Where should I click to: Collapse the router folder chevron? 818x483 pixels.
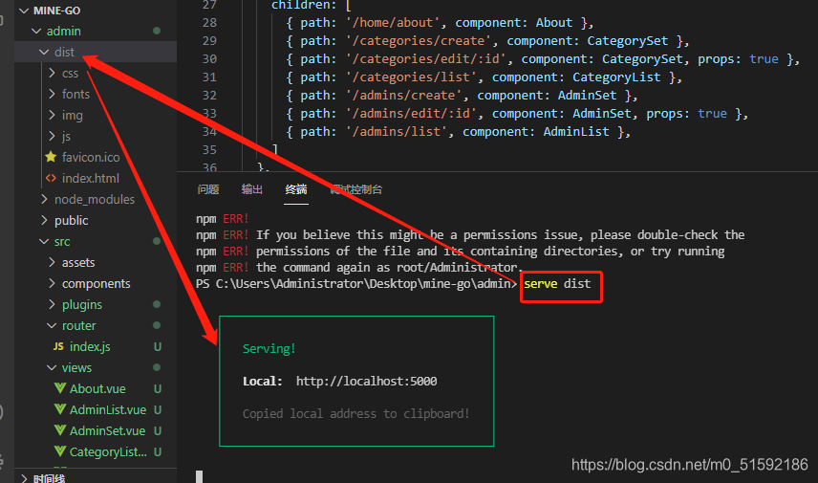point(52,325)
